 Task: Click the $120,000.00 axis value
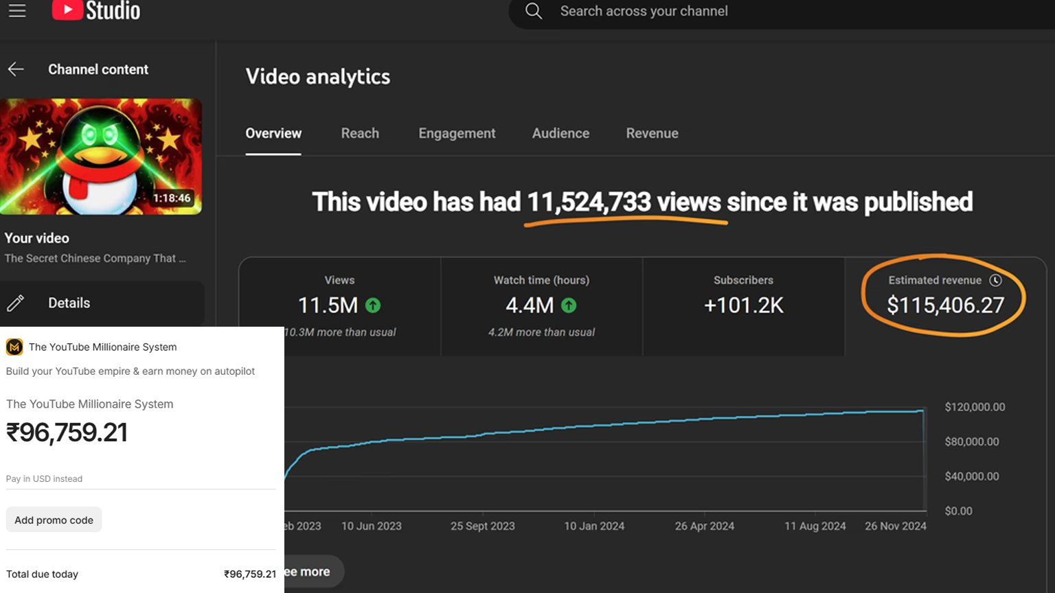pyautogui.click(x=975, y=407)
